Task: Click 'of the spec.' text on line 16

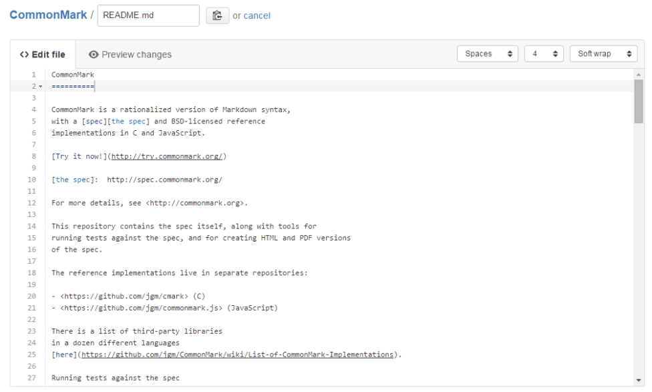Action: click(77, 250)
